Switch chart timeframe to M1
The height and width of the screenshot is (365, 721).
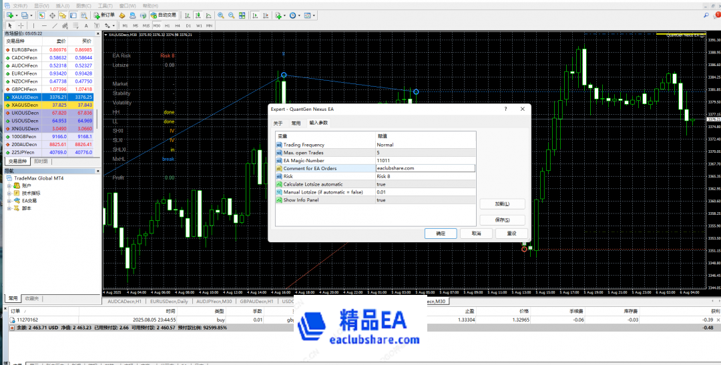tap(125, 26)
